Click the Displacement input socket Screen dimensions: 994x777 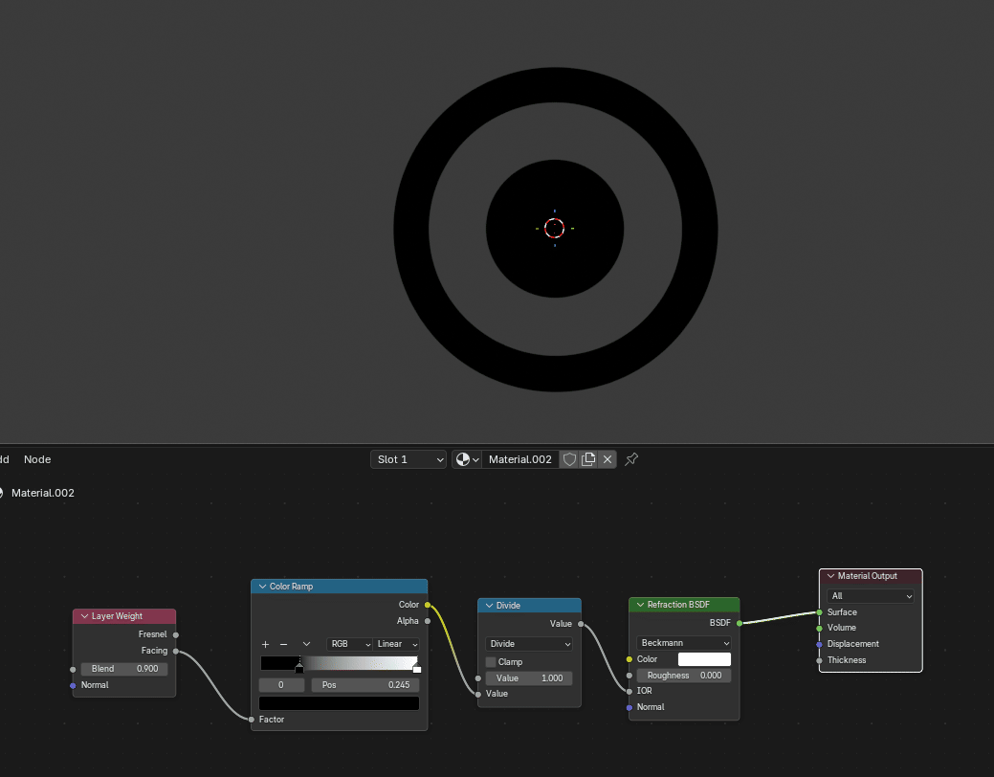(820, 644)
